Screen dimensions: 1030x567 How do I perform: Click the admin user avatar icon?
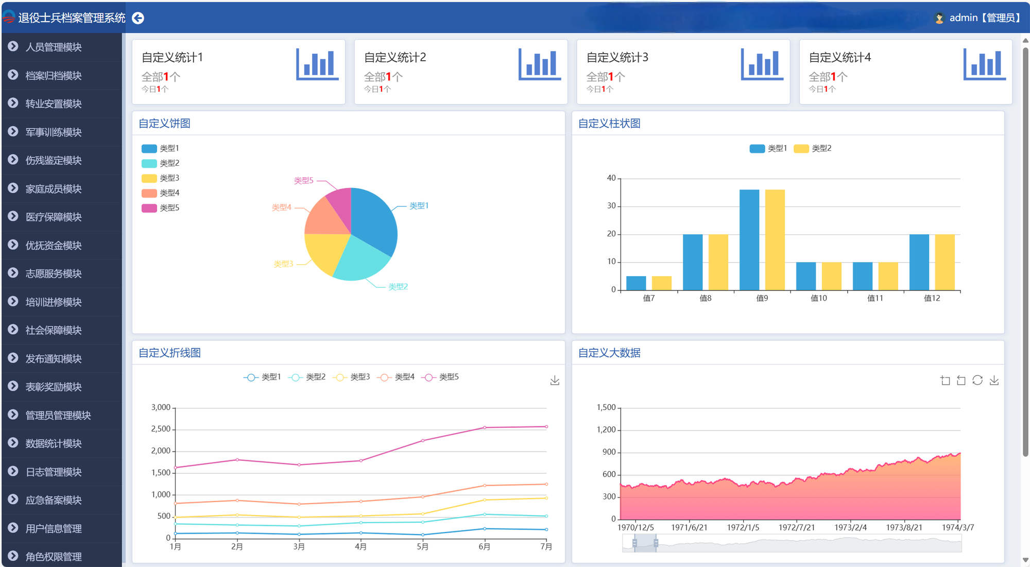tap(939, 18)
